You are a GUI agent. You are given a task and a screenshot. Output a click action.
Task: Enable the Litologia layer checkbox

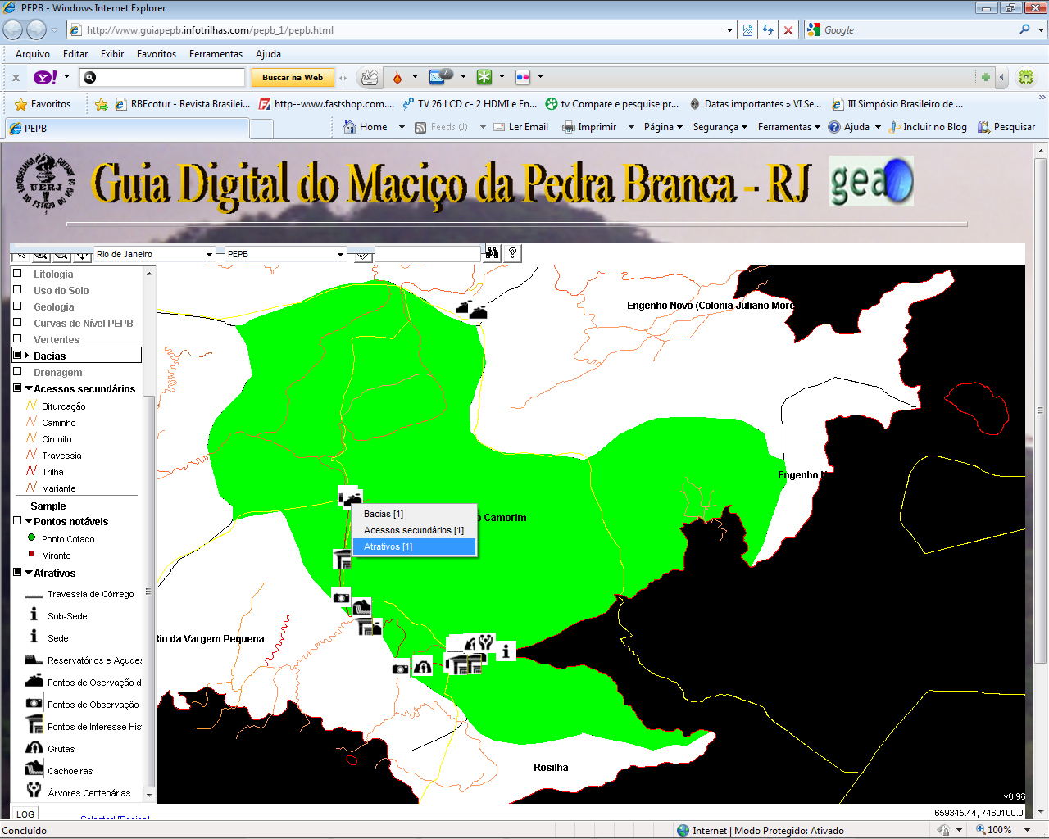(17, 274)
